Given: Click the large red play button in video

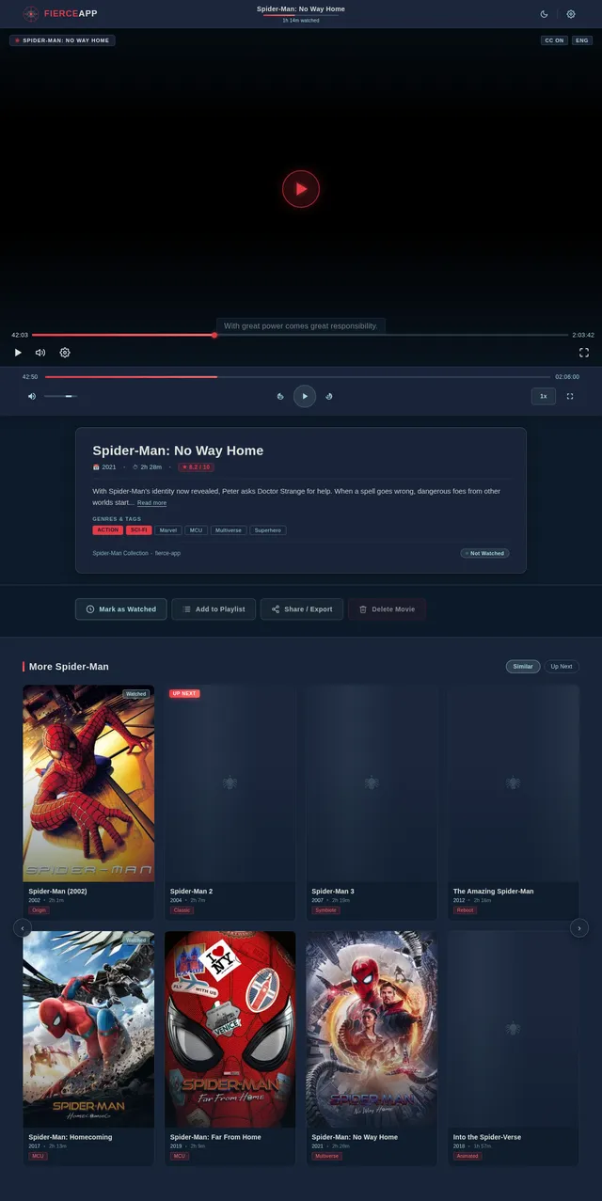Looking at the screenshot, I should 301,189.
